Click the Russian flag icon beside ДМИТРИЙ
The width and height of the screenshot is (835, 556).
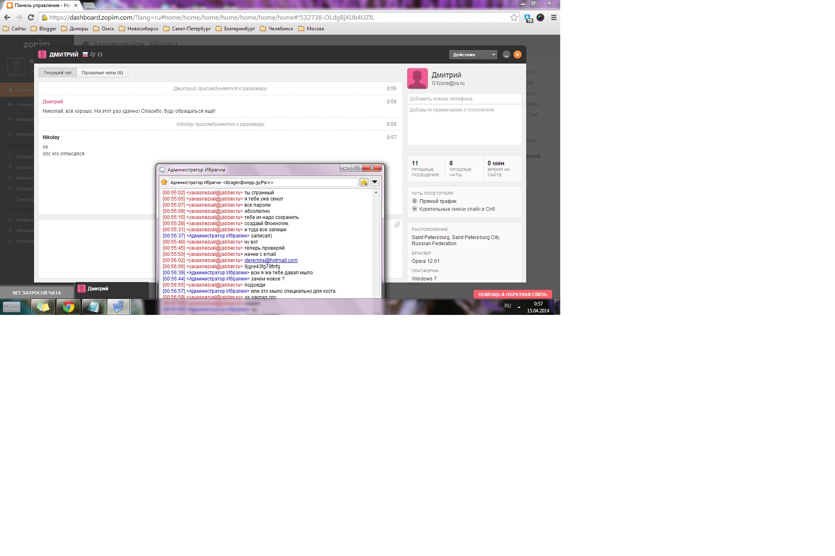(x=85, y=55)
